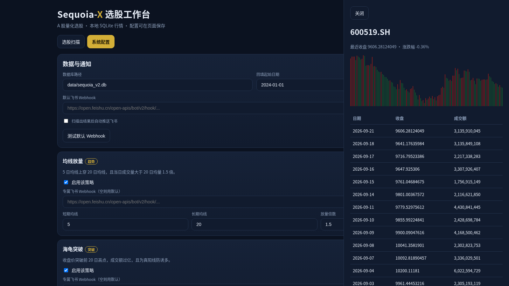
Task: Click closing price 10092.81890457
Action: point(411,258)
